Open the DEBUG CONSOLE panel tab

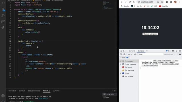(x=34, y=91)
